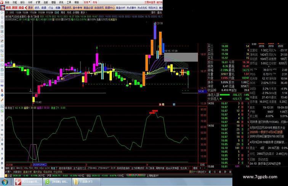Click the round icon beside 我走了 indicator name
The height and width of the screenshot is (186, 288).
[x=6, y=108]
